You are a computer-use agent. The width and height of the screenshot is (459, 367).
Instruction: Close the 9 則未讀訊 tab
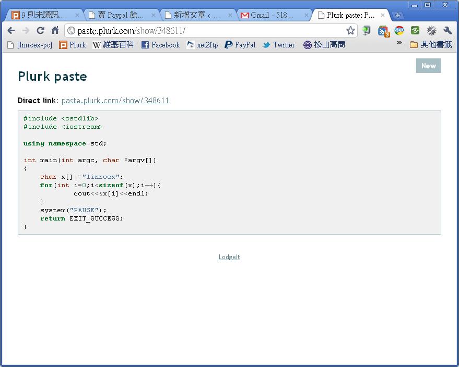point(77,15)
